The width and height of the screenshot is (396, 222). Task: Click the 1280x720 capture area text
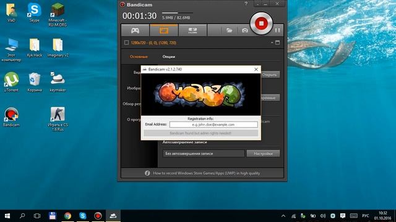(153, 43)
